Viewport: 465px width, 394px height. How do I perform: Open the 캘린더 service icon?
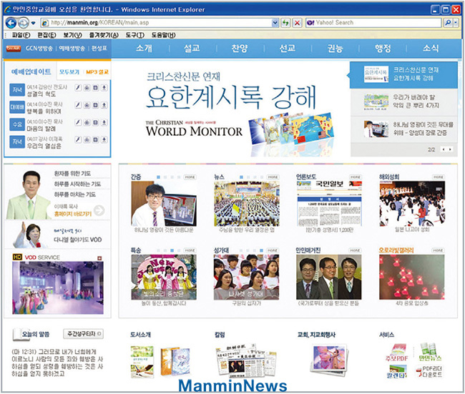pos(397,371)
